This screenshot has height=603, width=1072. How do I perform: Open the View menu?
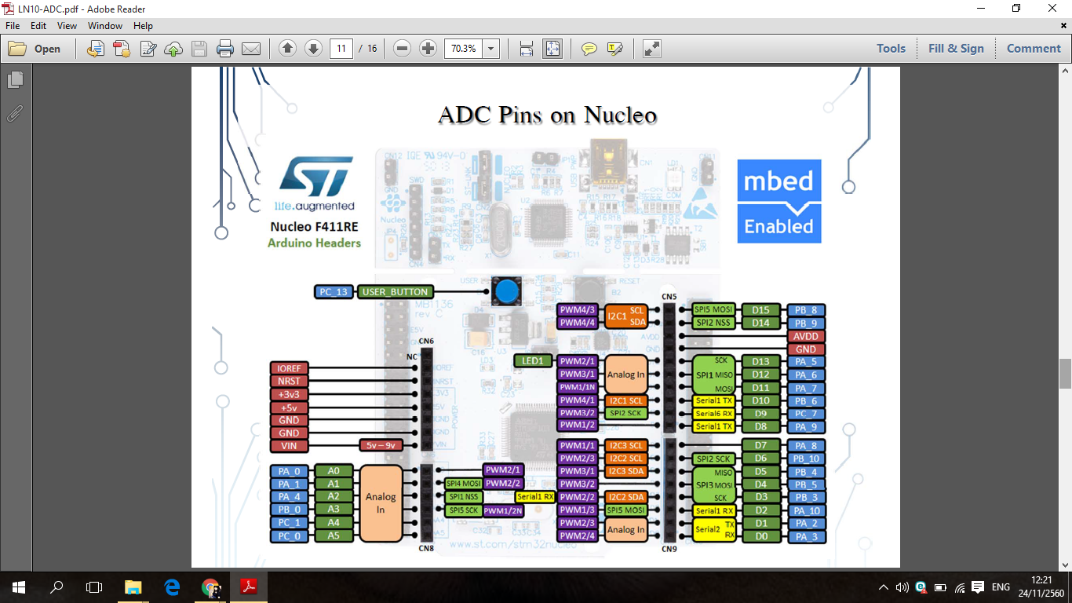tap(67, 26)
